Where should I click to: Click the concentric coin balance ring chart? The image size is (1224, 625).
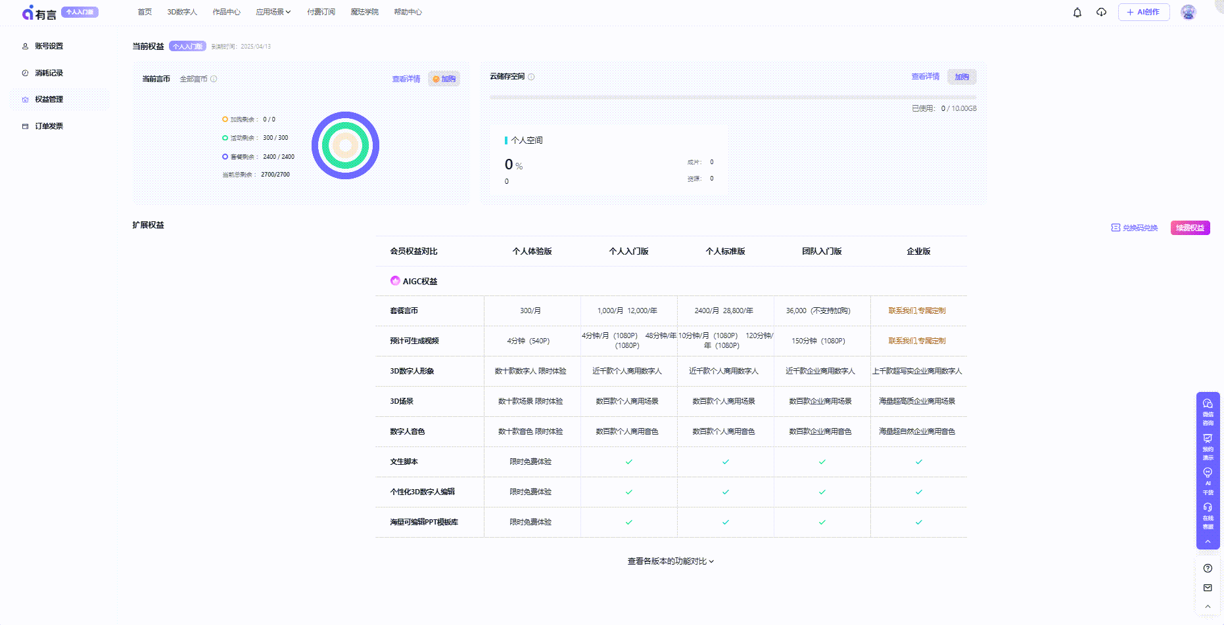(345, 145)
